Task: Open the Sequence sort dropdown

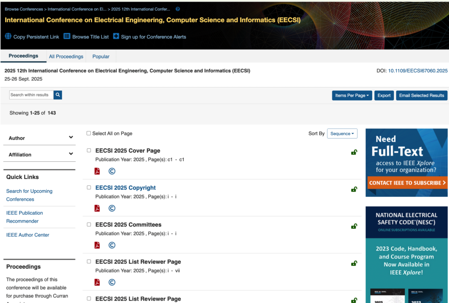Action: pos(342,134)
